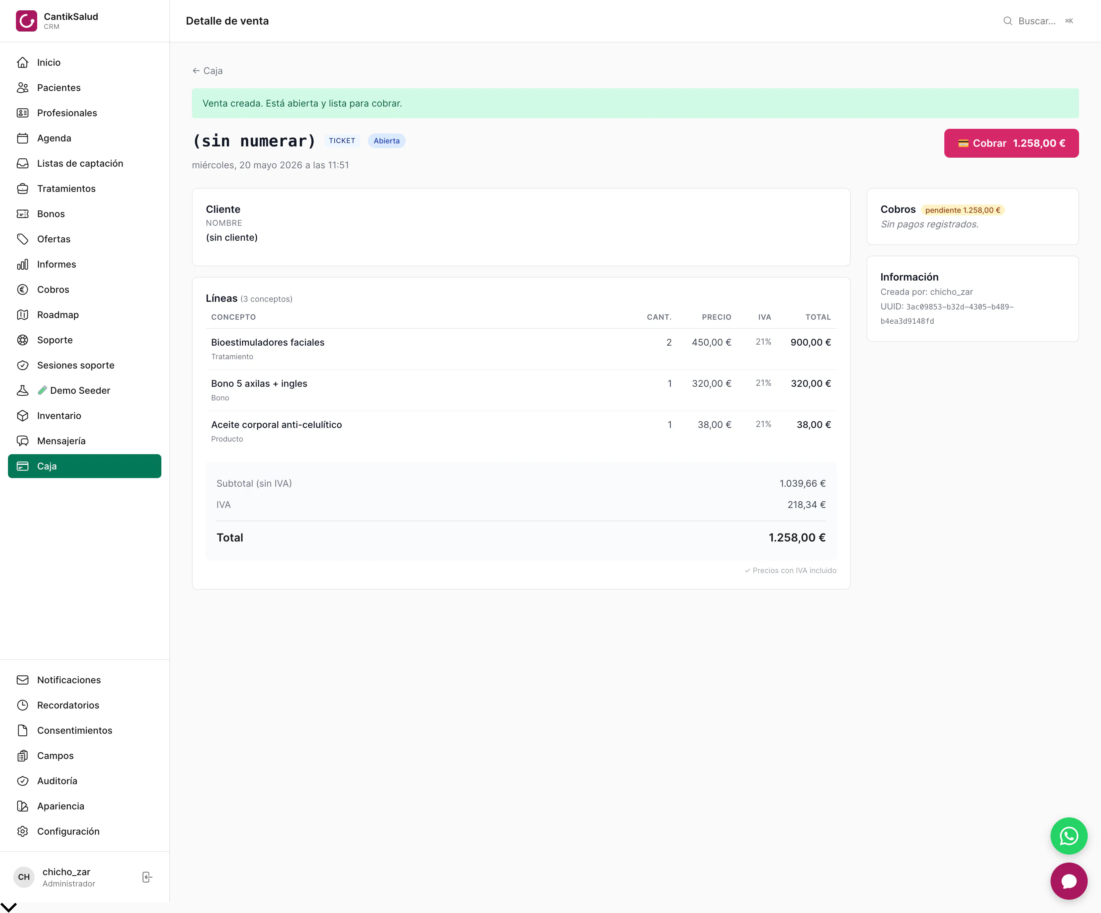Click the Abierta status badge
Screen dimensions: 1101x913
(x=386, y=140)
